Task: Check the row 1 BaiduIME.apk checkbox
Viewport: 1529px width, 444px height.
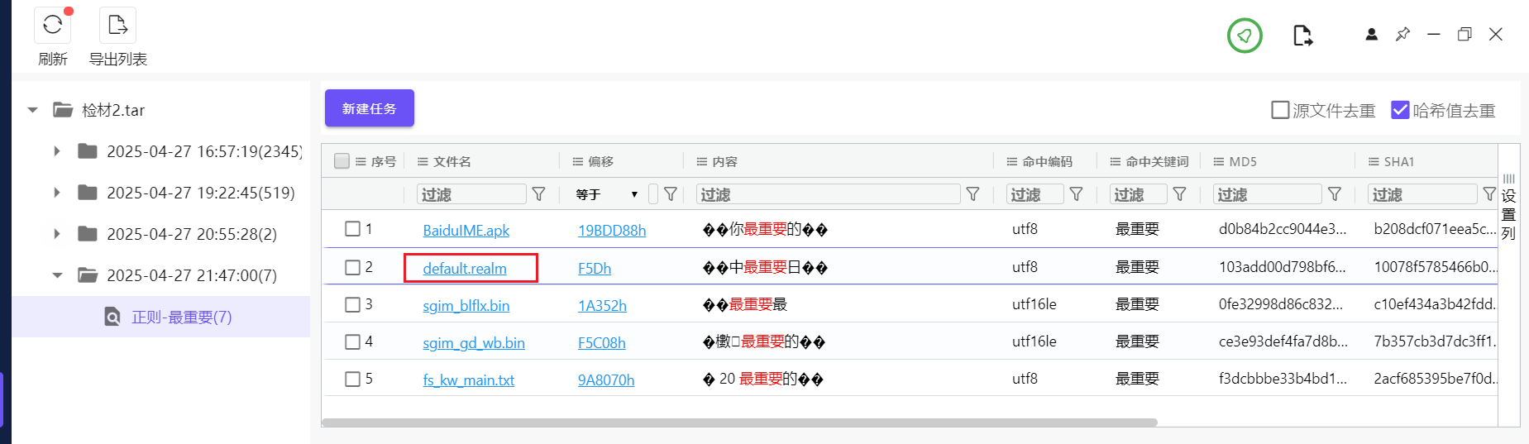Action: (x=352, y=229)
